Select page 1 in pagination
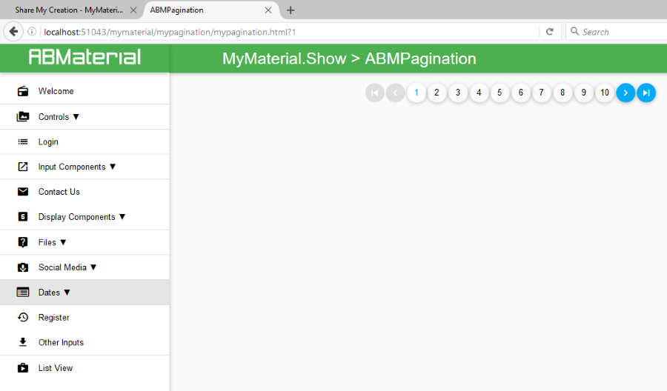The height and width of the screenshot is (391, 667). pyautogui.click(x=417, y=93)
